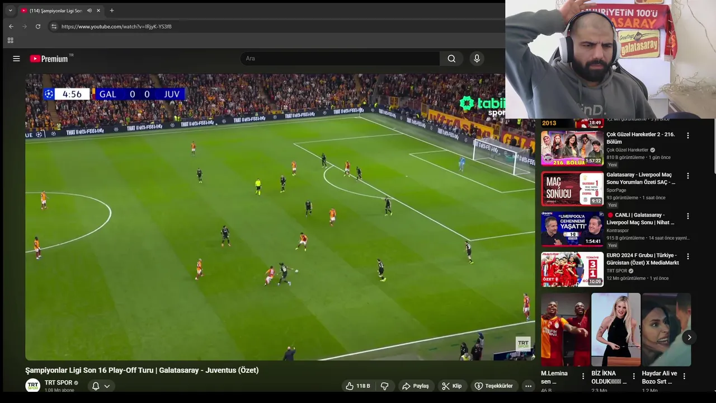The image size is (716, 403).
Task: Click the browser forward arrow
Action: pos(24,26)
